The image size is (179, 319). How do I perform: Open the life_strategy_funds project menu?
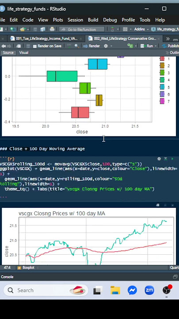[x=165, y=29]
